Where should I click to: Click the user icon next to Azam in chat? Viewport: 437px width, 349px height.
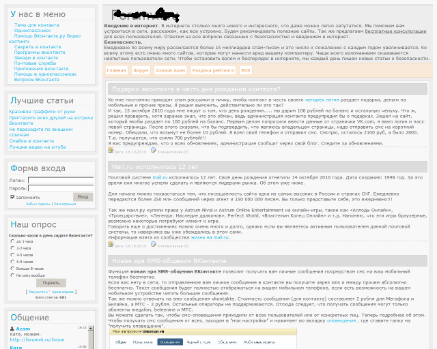[x=12, y=329]
